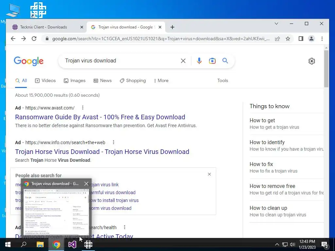Search by image with the camera icon
Screen dimensions: 335x251
[x=212, y=61]
